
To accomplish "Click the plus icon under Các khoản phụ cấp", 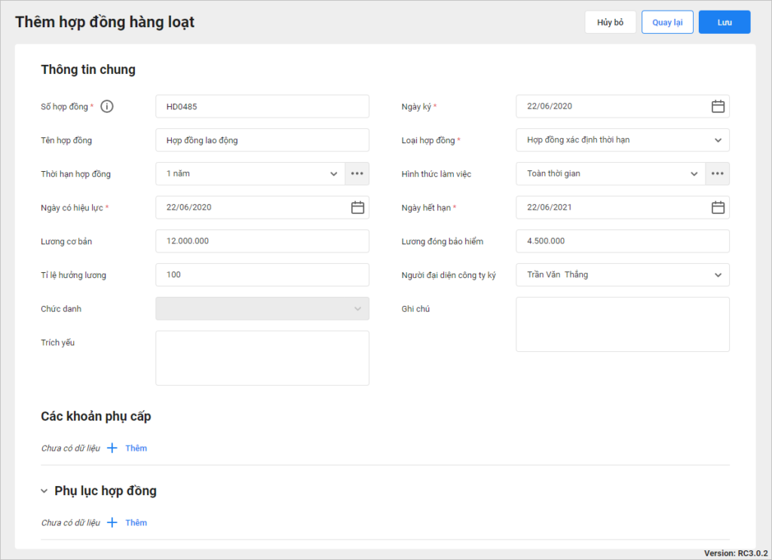I will pyautogui.click(x=112, y=448).
